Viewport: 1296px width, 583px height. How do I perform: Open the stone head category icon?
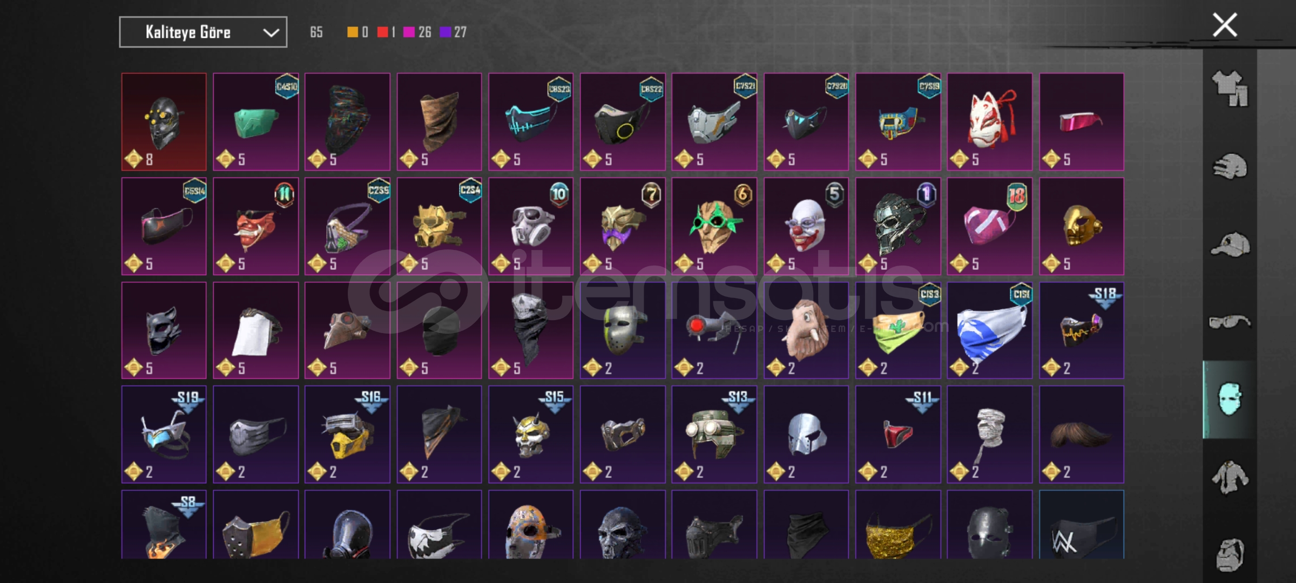(x=1230, y=554)
